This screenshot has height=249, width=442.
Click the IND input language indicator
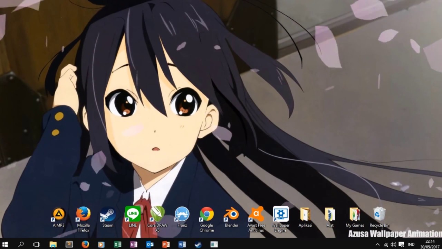tap(411, 244)
